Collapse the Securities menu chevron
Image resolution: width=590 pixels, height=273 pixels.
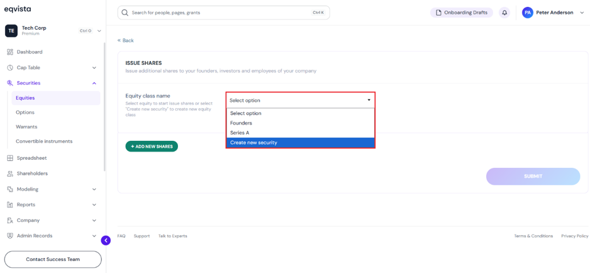coord(94,83)
